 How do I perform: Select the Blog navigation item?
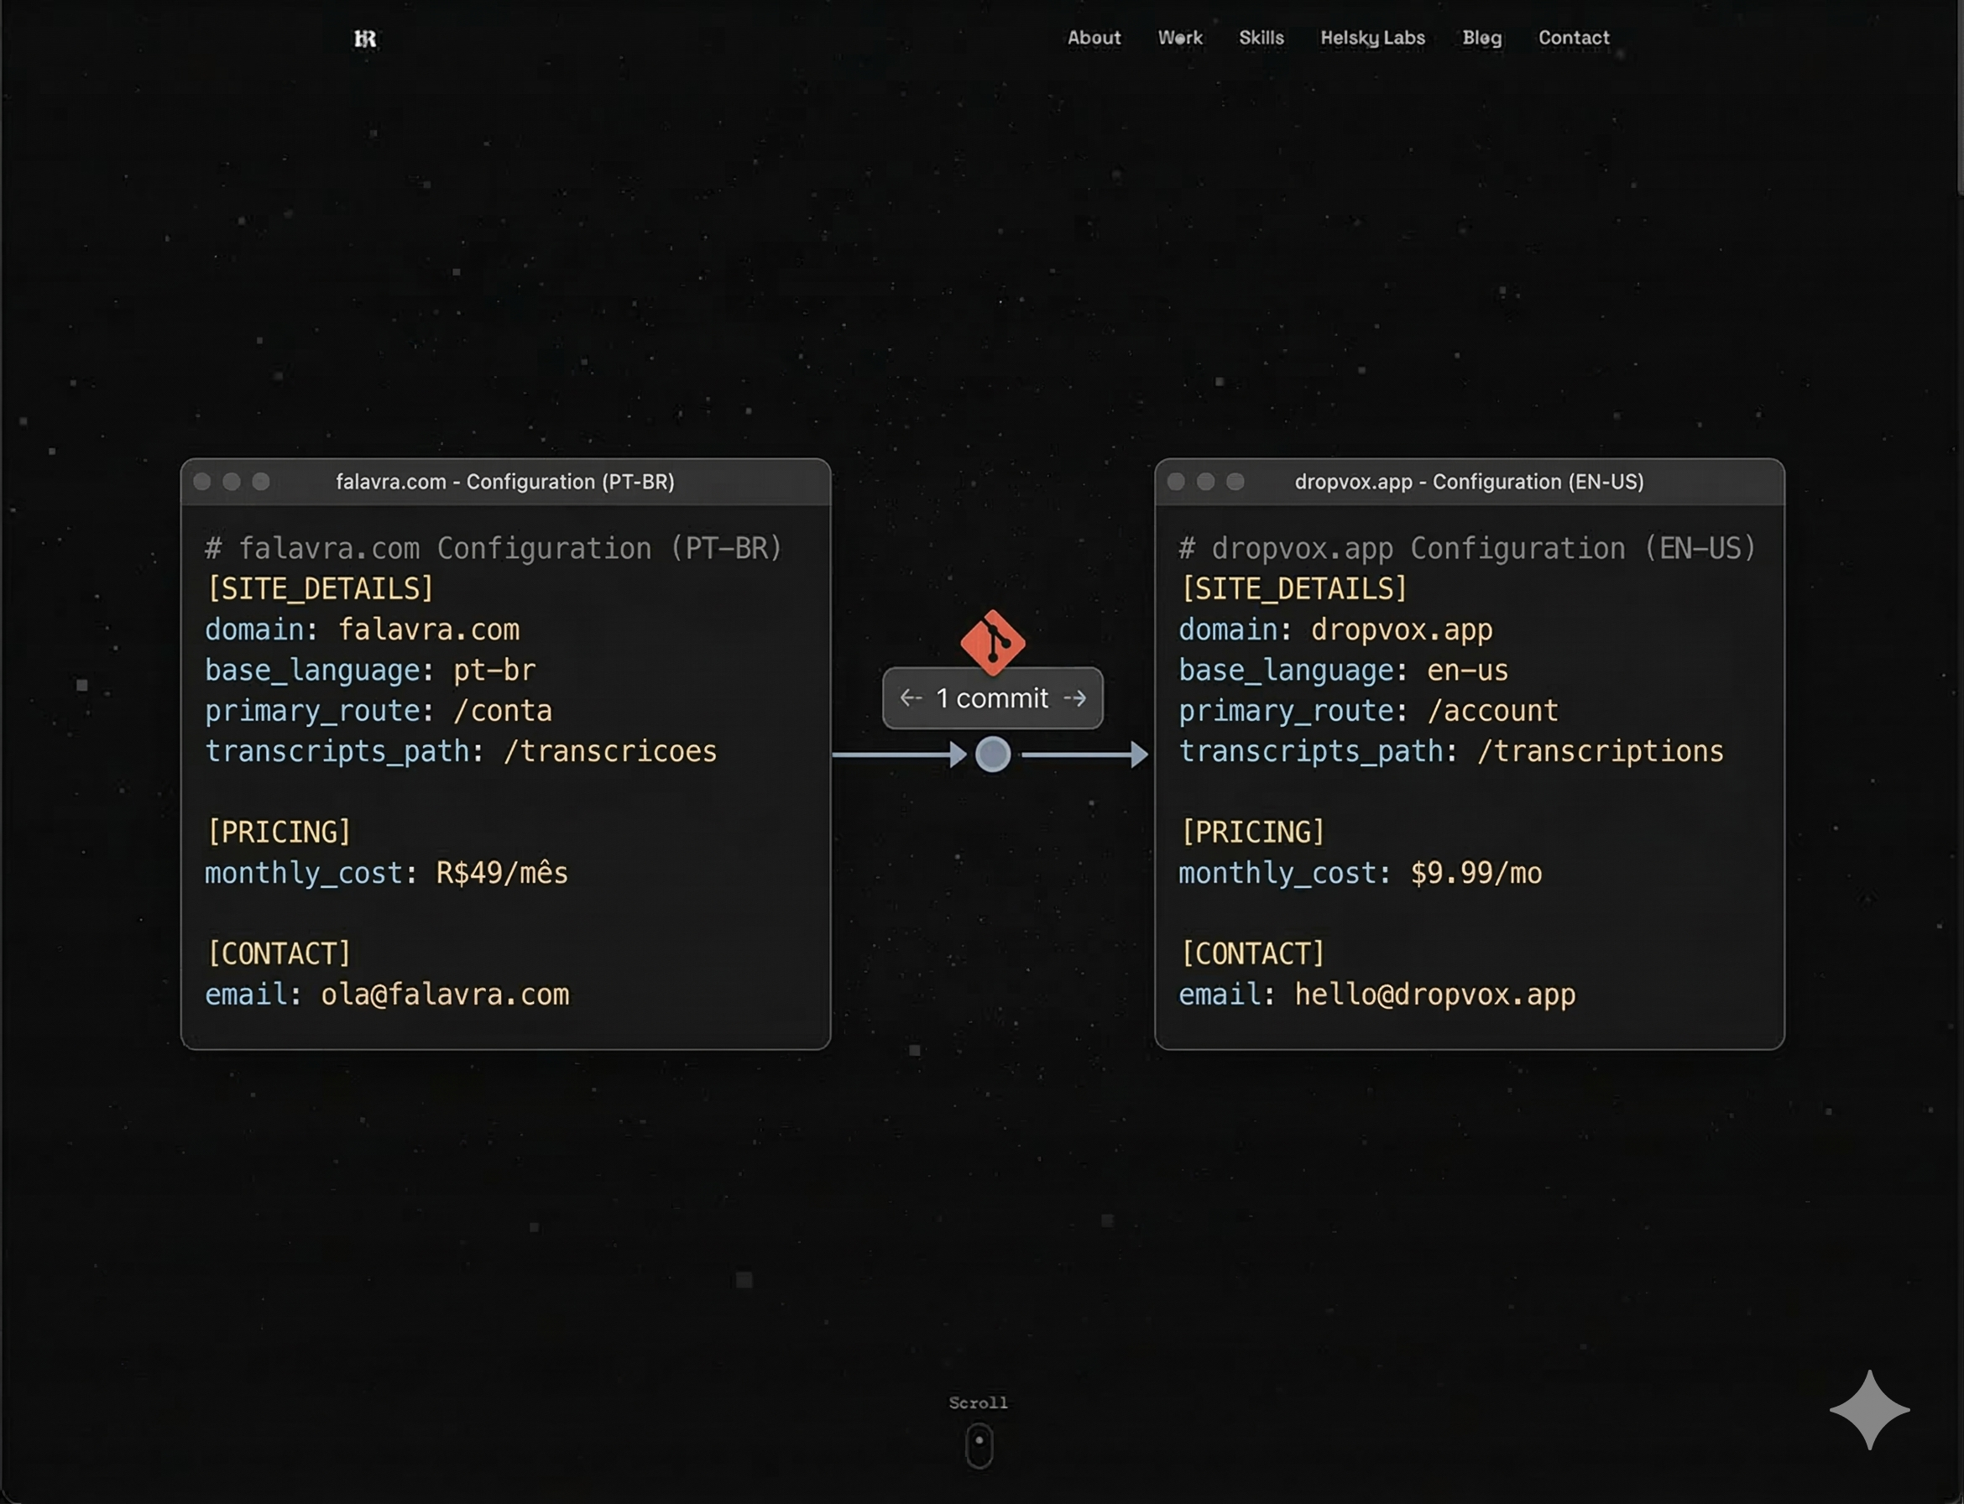(1481, 38)
